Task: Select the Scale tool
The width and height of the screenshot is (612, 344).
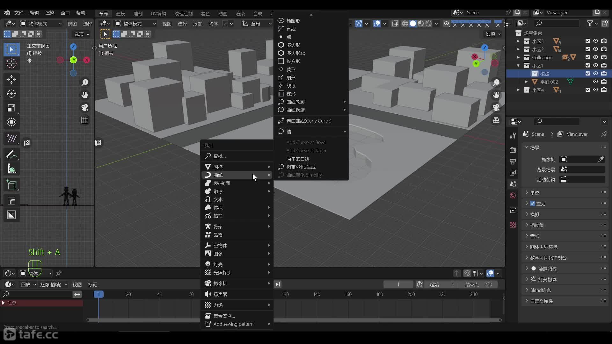Action: point(11,108)
